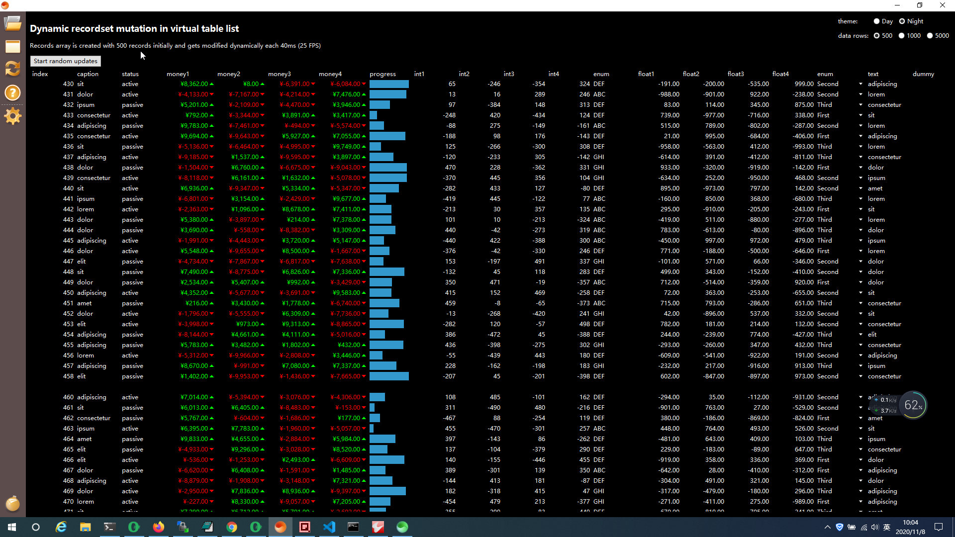Open help via question mark icon
This screenshot has height=537, width=955.
[13, 92]
